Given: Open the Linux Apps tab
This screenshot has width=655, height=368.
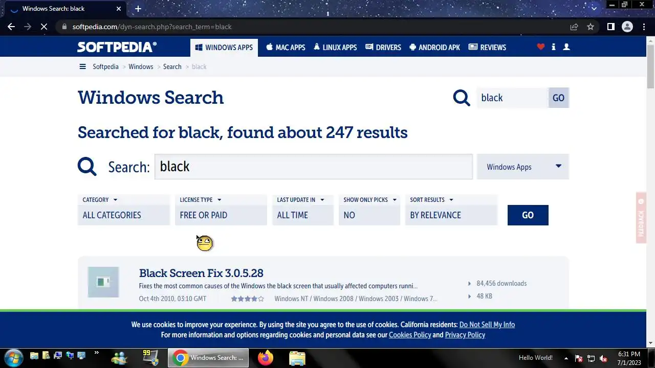Looking at the screenshot, I should (335, 47).
